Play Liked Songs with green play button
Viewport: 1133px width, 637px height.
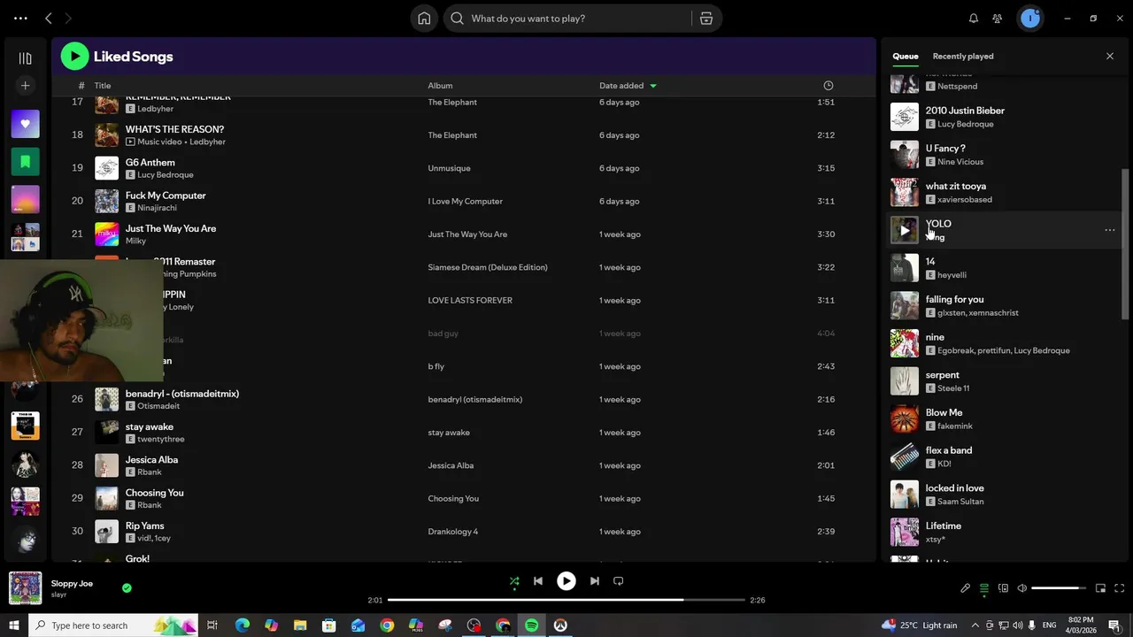click(74, 57)
